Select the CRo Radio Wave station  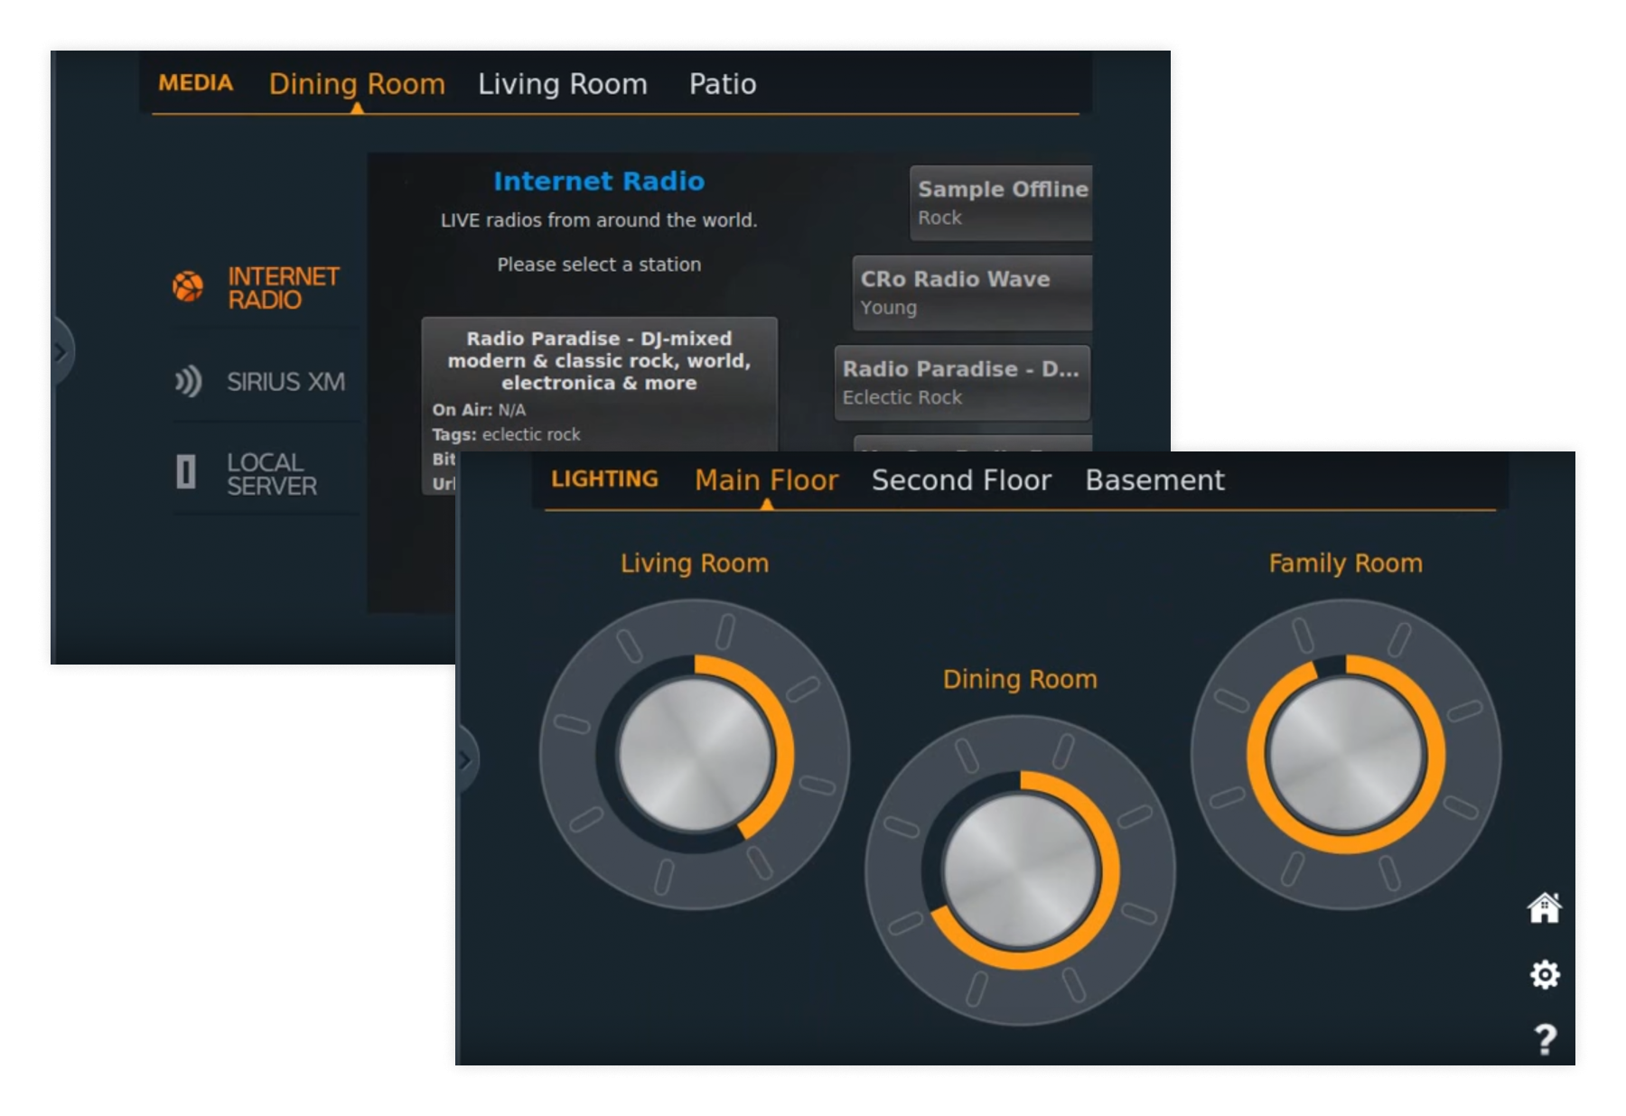pos(972,293)
